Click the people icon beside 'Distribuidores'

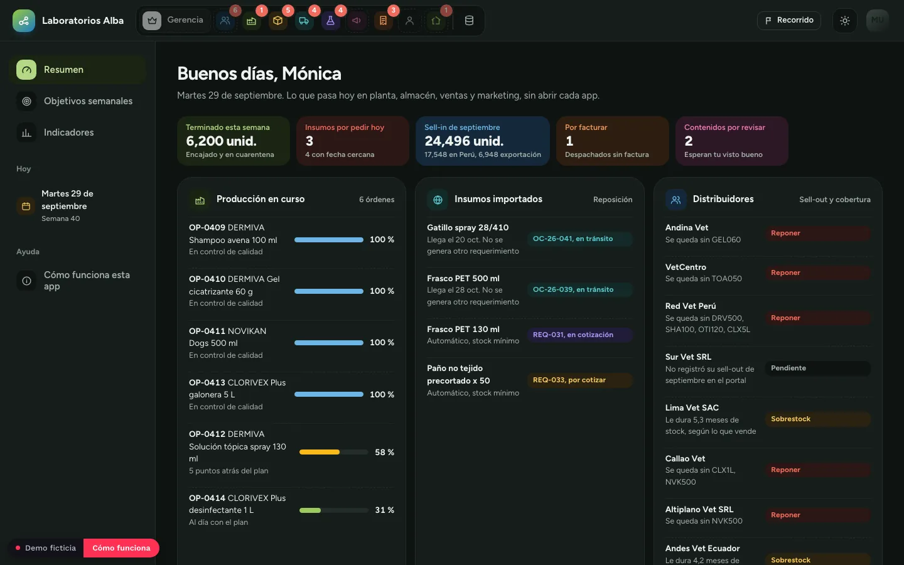(x=675, y=200)
